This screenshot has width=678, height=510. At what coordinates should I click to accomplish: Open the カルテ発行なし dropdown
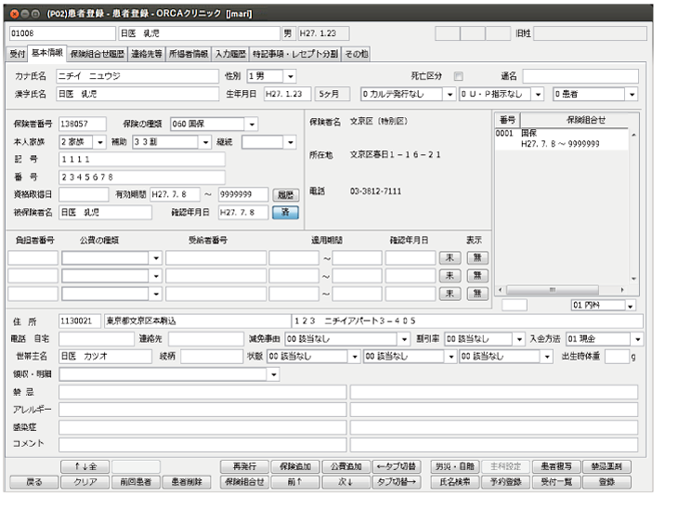click(x=450, y=95)
